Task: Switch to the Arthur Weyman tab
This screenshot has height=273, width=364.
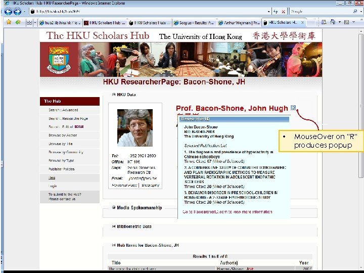Action: tap(239, 23)
